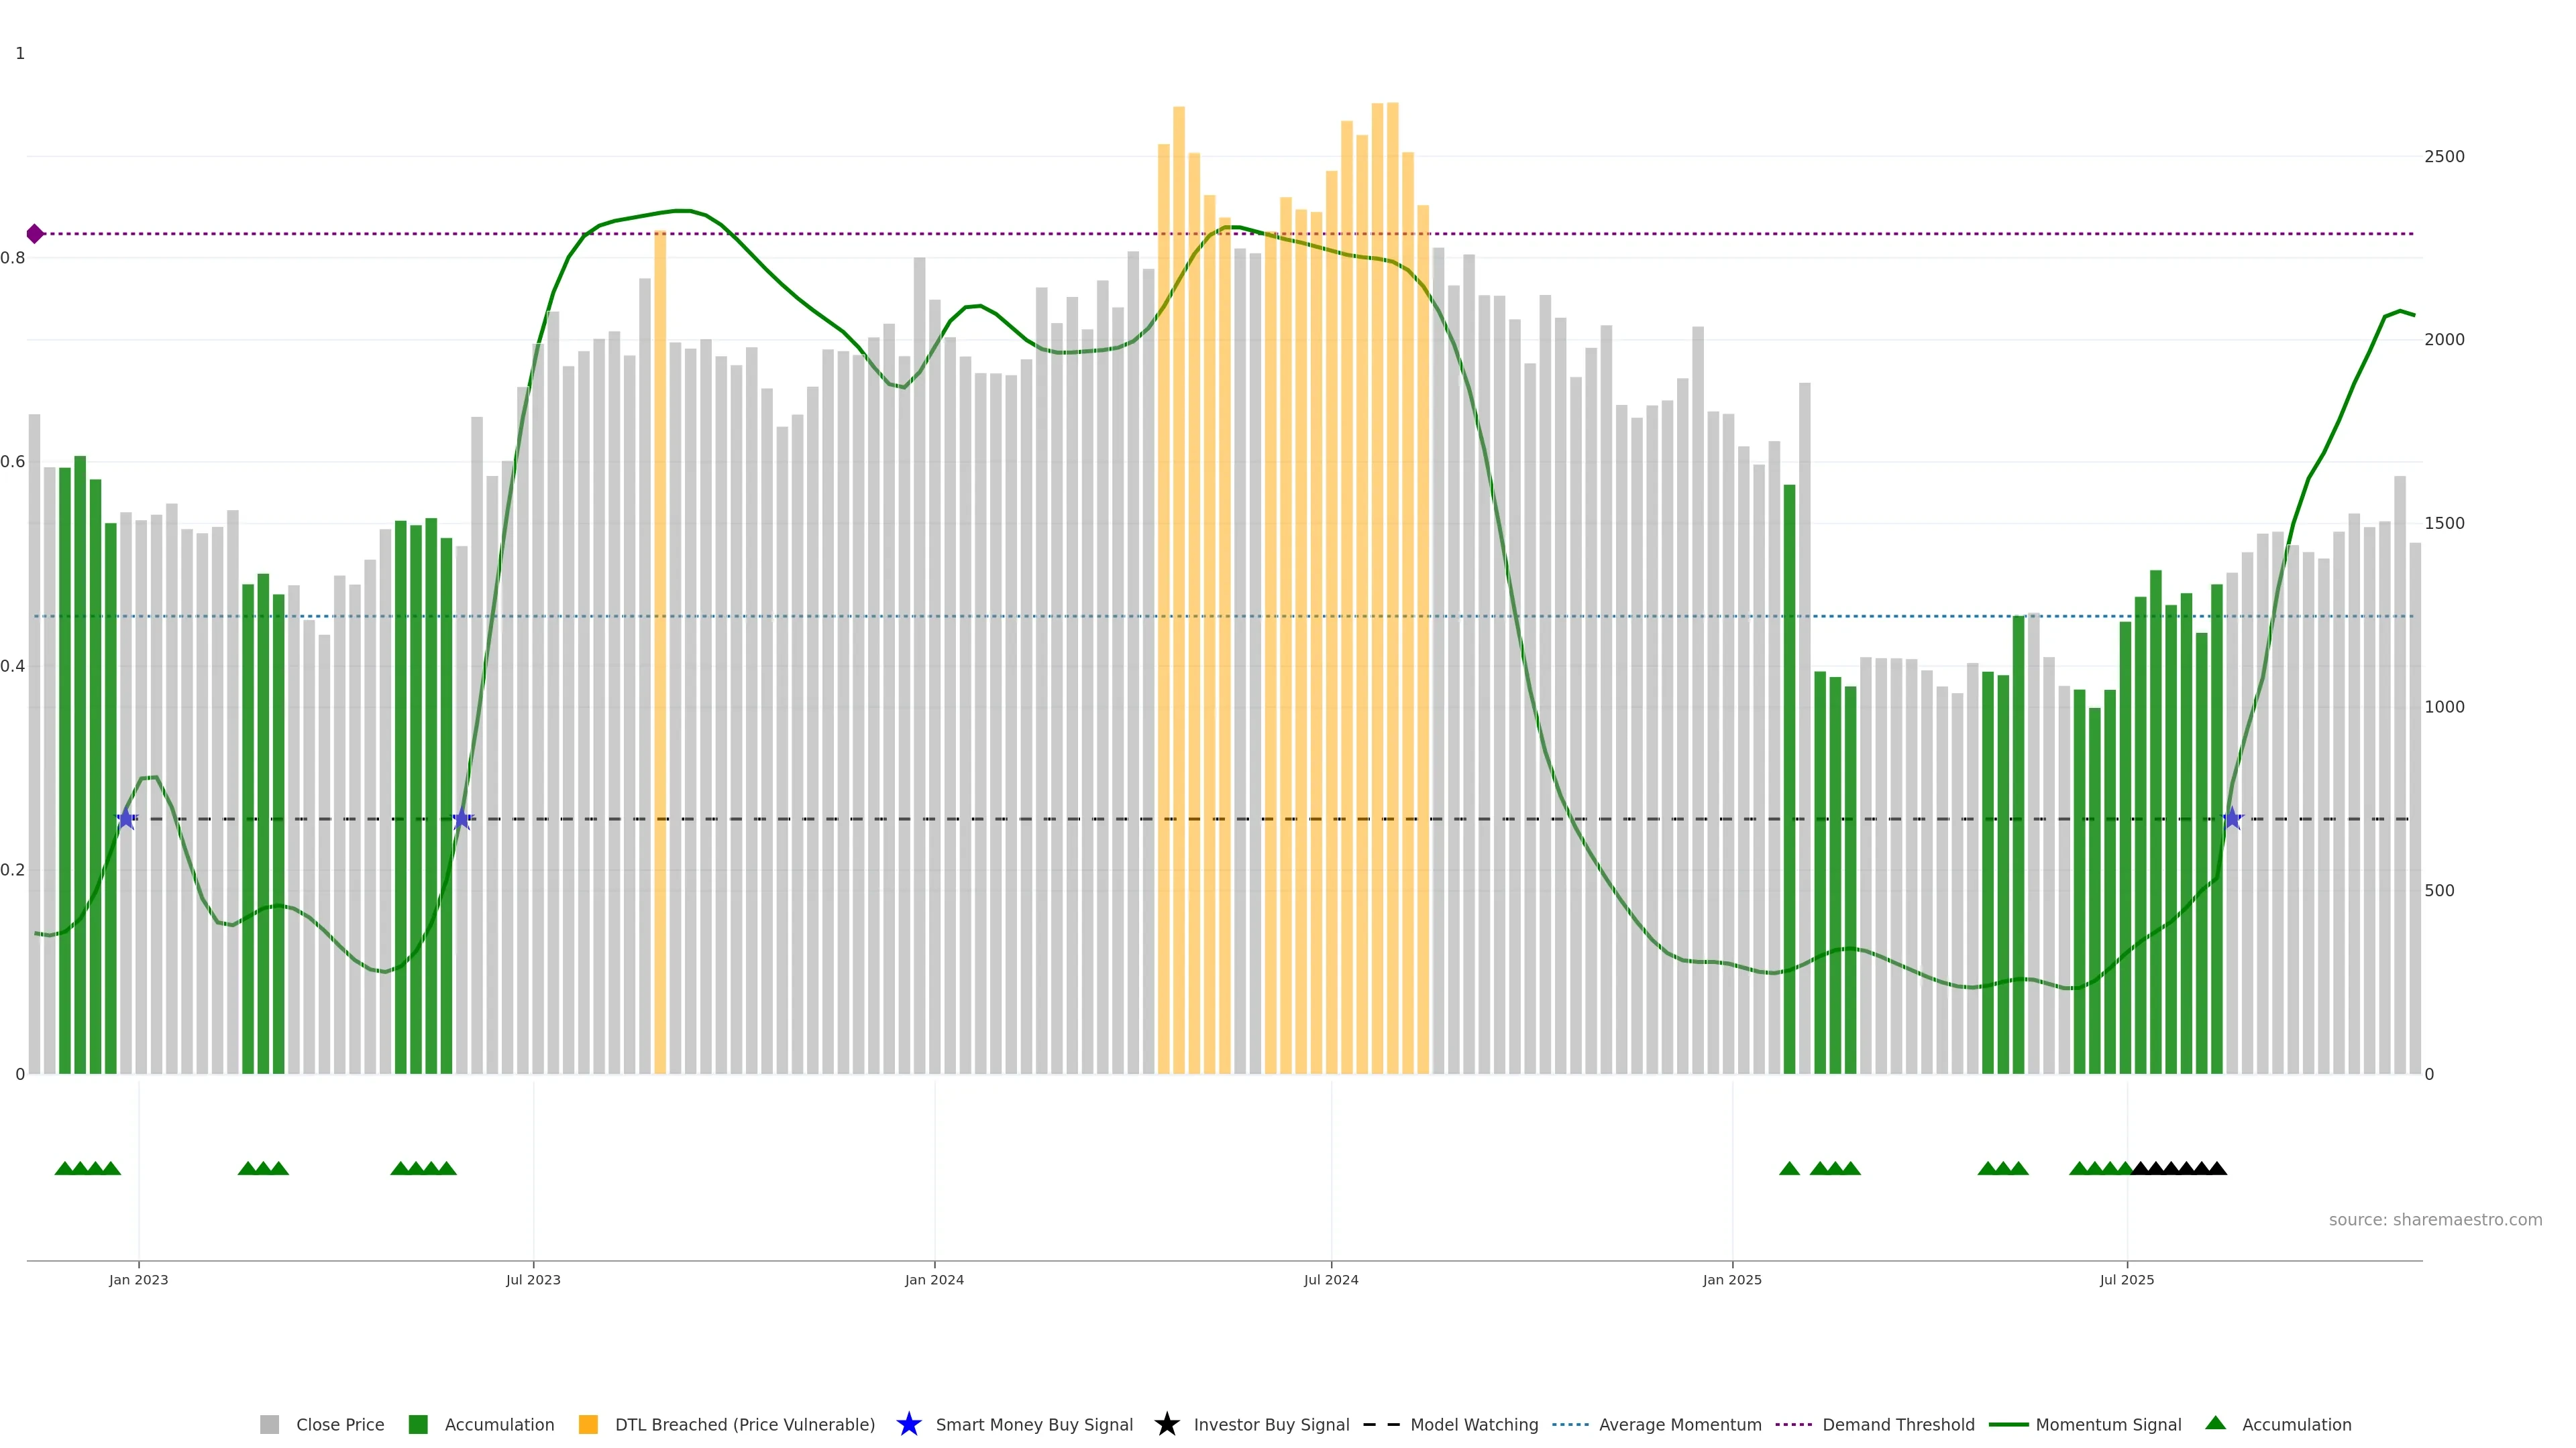
Task: Click the blue star after Jul 2025
Action: [2232, 819]
